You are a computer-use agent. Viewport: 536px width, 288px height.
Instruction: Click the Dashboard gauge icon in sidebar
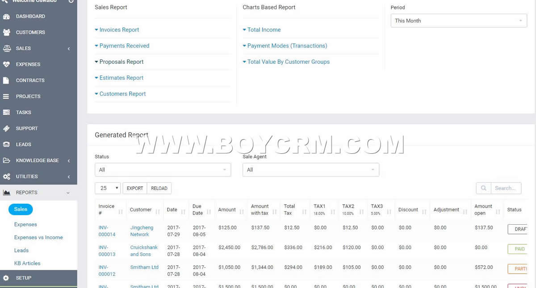click(x=6, y=16)
